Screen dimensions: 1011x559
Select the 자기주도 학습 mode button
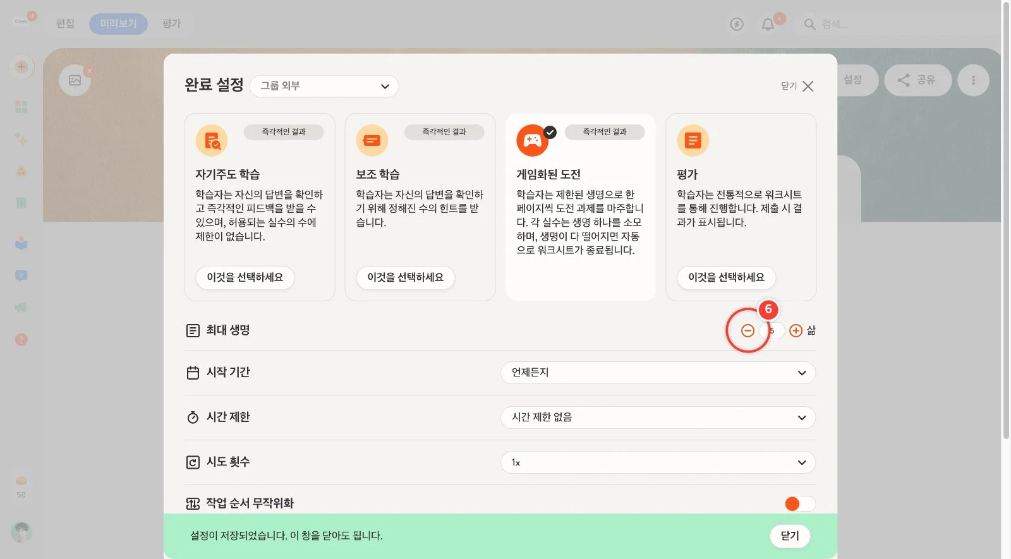point(245,277)
